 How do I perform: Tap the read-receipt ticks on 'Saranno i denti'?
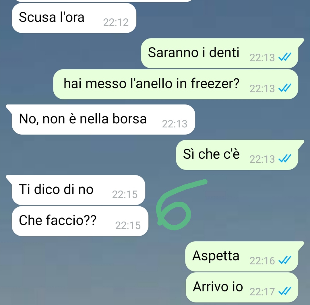coord(285,57)
